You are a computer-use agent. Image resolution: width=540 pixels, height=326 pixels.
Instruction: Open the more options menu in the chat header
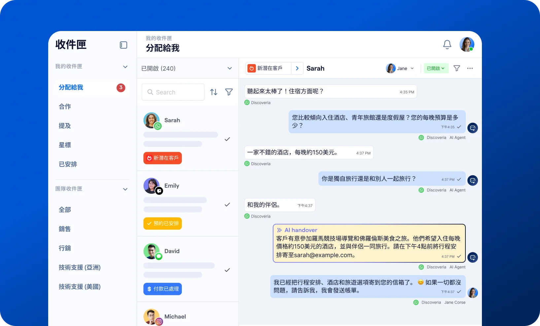pyautogui.click(x=470, y=68)
